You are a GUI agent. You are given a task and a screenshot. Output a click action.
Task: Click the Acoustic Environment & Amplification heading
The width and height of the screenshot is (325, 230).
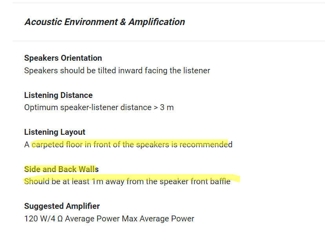coord(105,22)
